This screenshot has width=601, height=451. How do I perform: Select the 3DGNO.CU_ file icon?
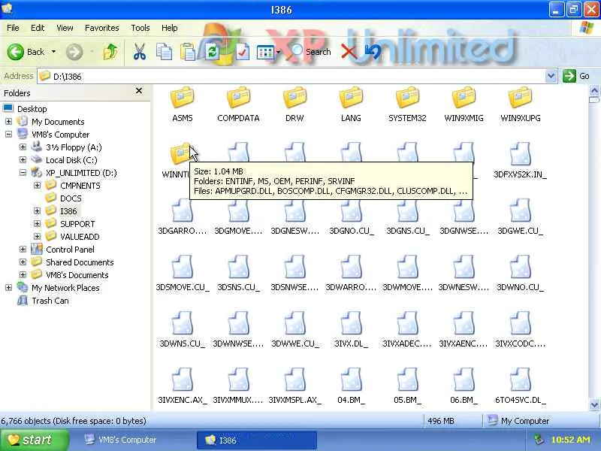pyautogui.click(x=351, y=210)
